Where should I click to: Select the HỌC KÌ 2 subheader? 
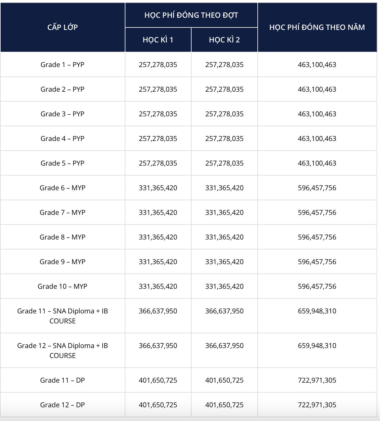(224, 40)
